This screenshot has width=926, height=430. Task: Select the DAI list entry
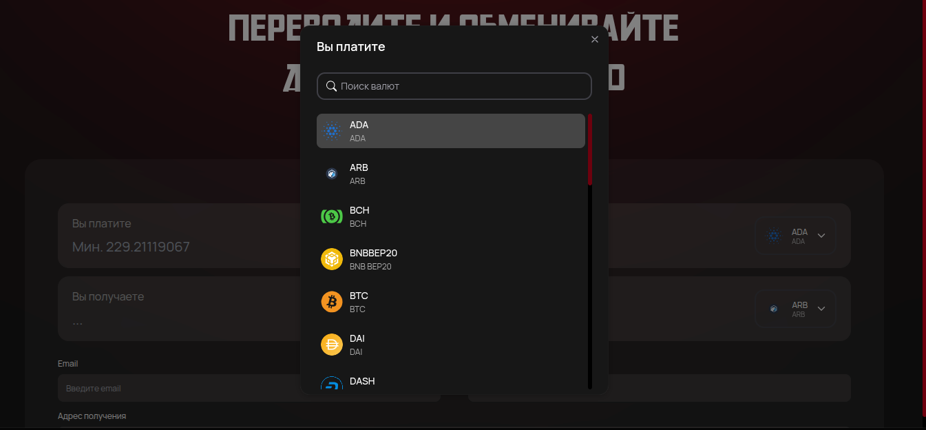point(451,345)
